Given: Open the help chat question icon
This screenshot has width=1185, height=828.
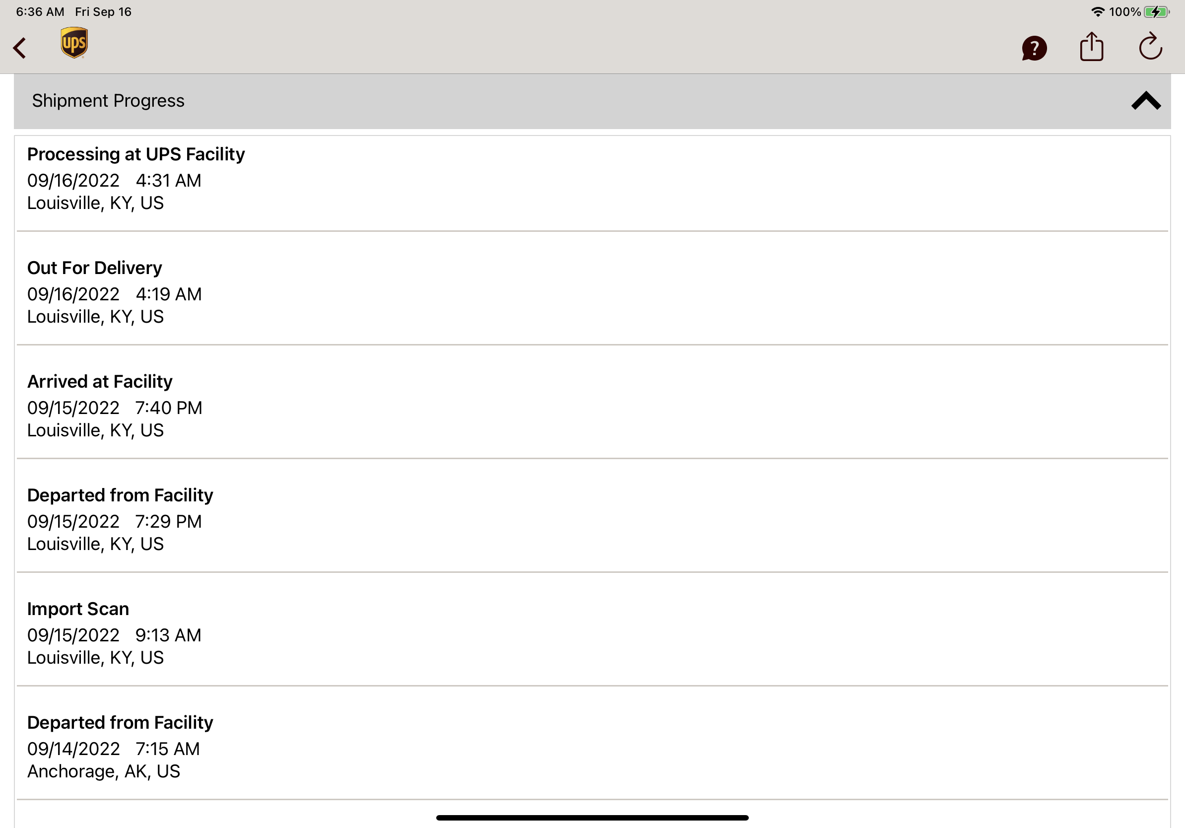Looking at the screenshot, I should [x=1034, y=48].
